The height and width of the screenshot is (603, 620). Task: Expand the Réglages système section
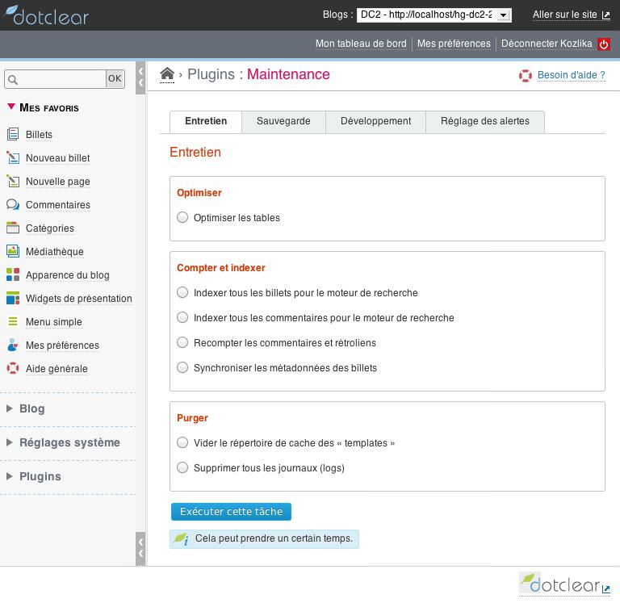click(x=69, y=442)
